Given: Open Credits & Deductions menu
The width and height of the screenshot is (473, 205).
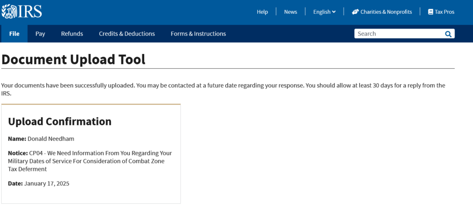Looking at the screenshot, I should point(127,34).
